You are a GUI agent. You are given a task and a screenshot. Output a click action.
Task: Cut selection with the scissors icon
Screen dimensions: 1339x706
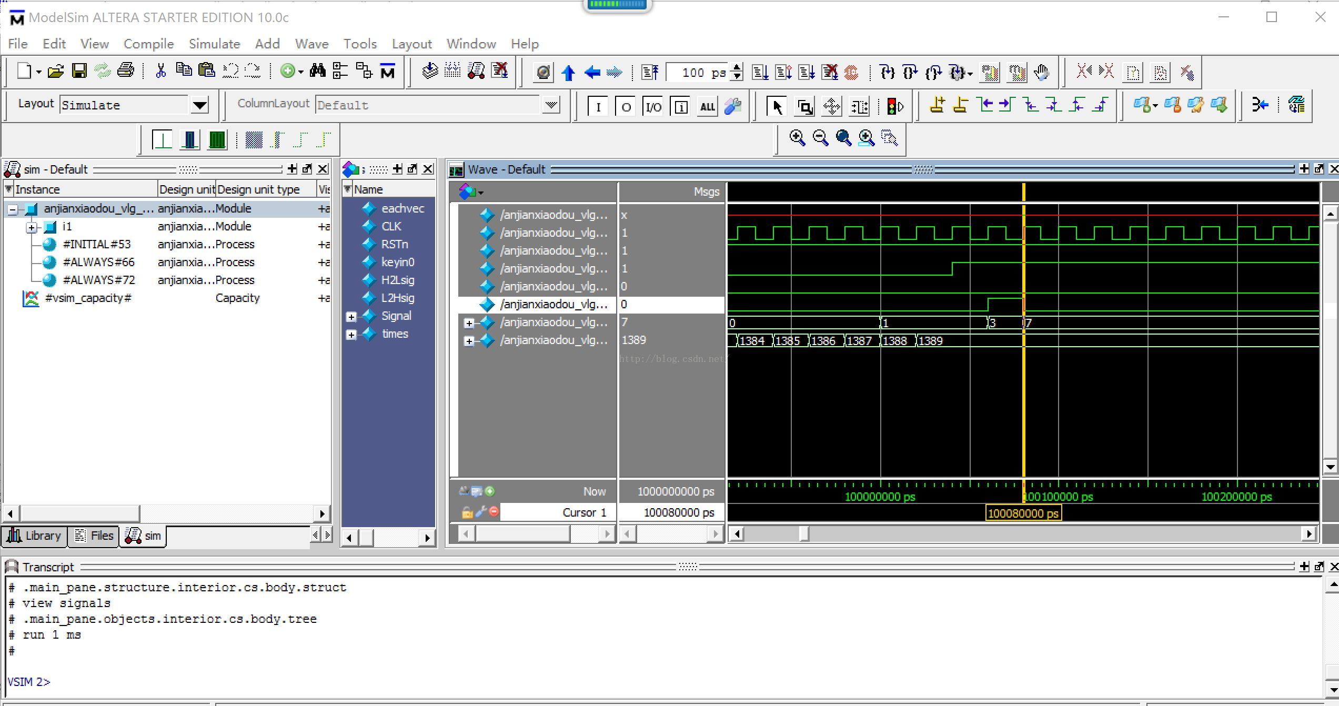pyautogui.click(x=161, y=71)
